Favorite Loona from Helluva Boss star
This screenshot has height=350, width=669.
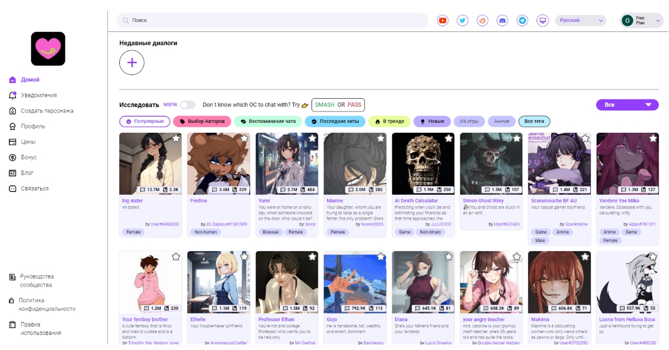tap(653, 257)
